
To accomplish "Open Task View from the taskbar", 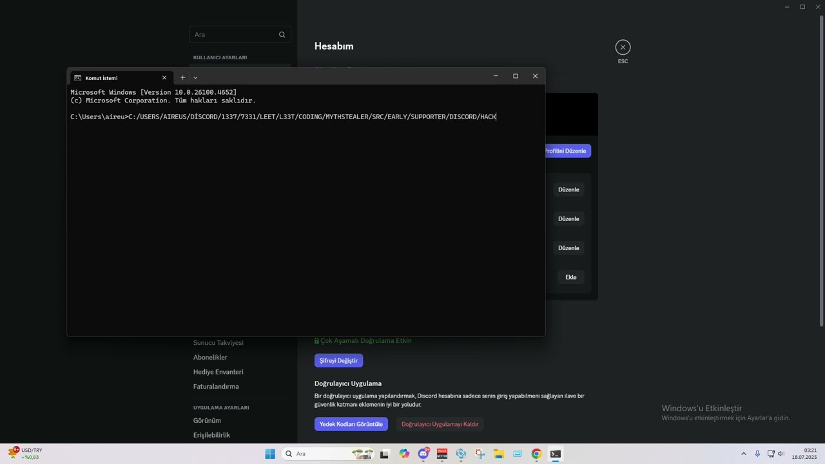I will coord(385,454).
